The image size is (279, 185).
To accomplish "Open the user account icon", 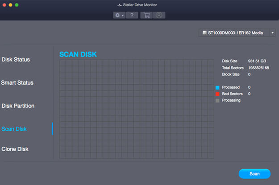I will 159,15.
